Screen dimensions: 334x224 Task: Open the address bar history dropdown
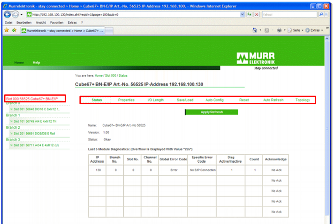pos(243,14)
